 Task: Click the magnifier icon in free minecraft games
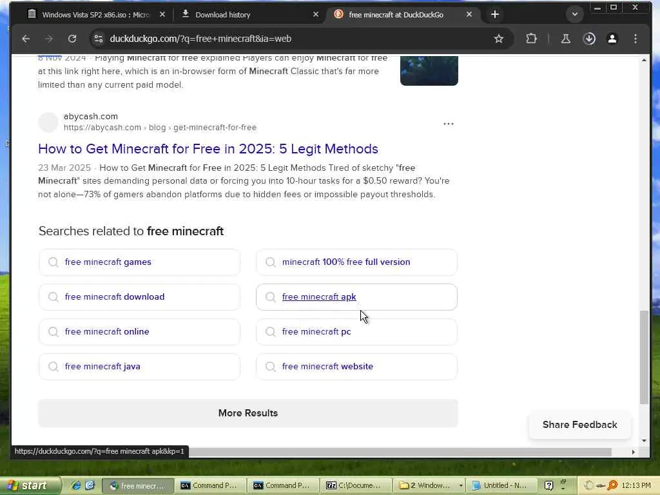[53, 262]
